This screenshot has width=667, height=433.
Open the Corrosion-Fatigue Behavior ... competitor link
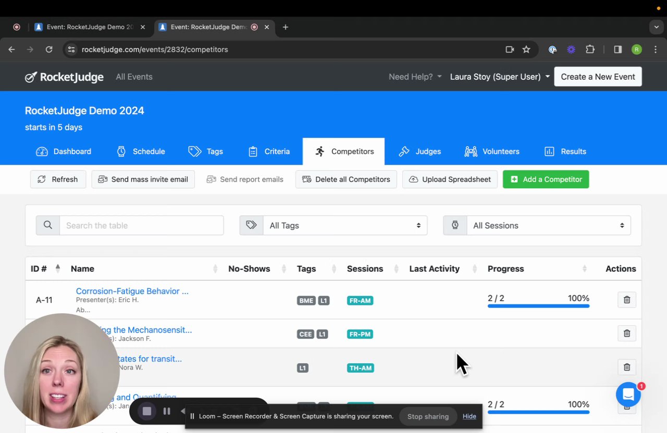coord(132,291)
